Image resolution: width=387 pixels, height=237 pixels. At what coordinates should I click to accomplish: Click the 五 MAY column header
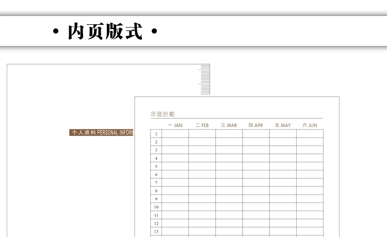click(x=283, y=125)
